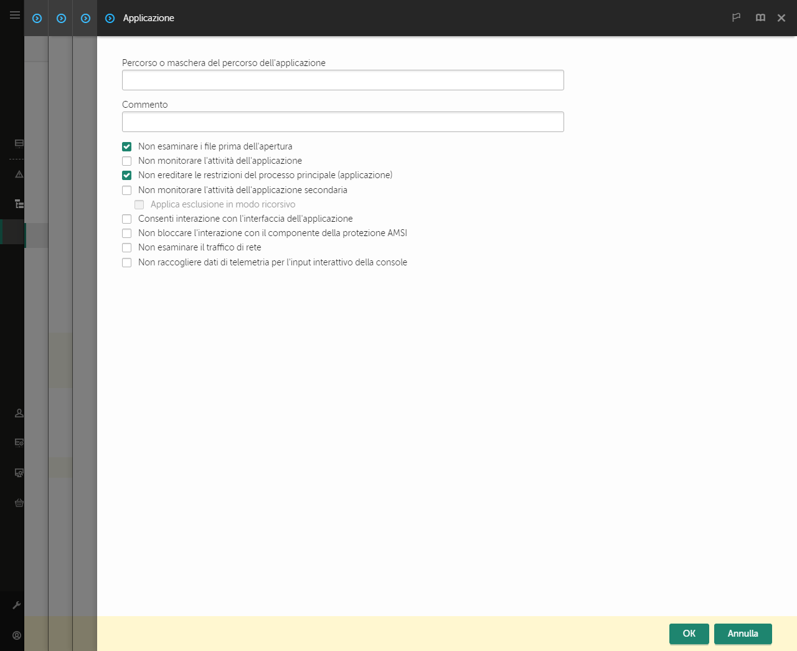The width and height of the screenshot is (797, 651).
Task: Click the Users sidebar icon
Action: (x=19, y=413)
